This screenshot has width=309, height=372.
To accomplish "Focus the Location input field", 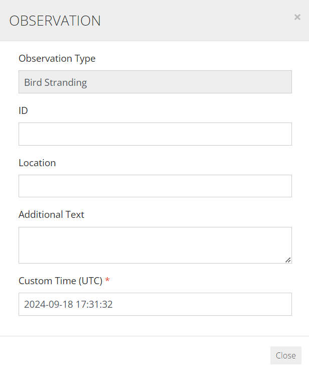I will tap(155, 186).
